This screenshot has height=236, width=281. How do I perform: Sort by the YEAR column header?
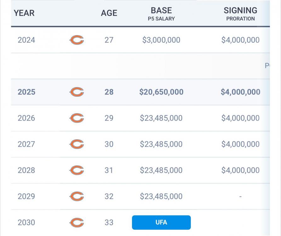24,13
